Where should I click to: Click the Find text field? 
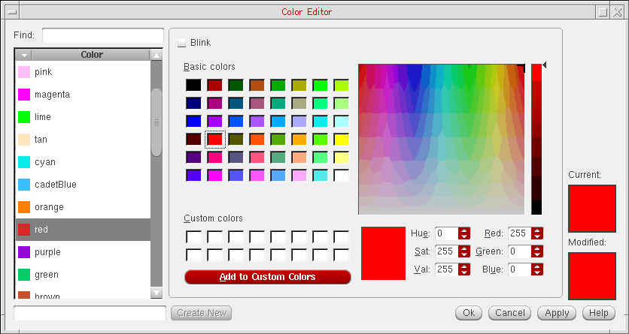(102, 36)
